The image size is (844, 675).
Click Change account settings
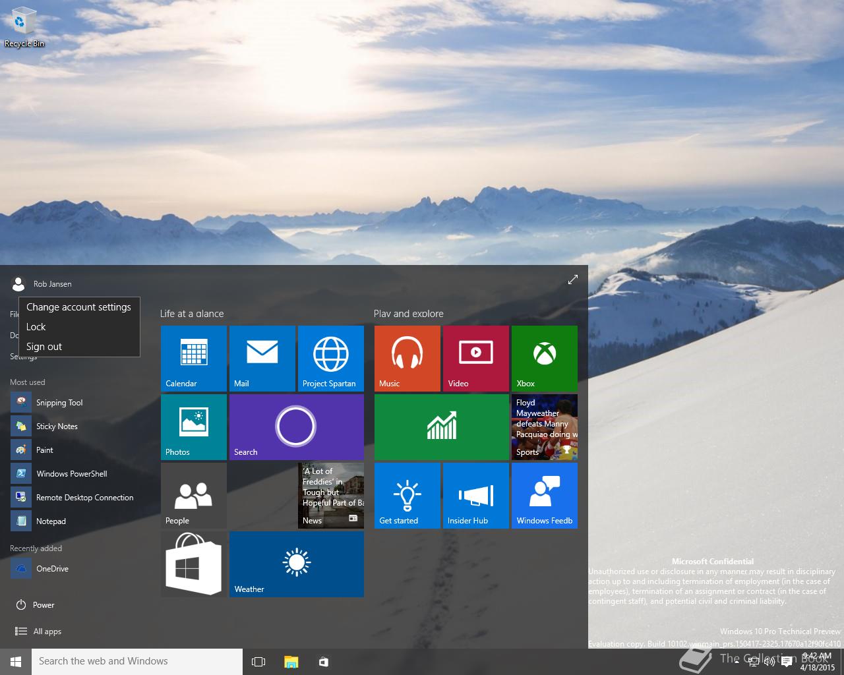[78, 307]
